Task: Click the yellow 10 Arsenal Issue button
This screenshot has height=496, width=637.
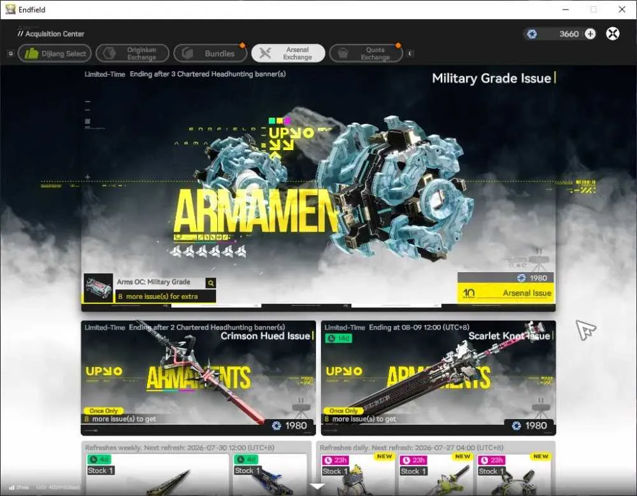Action: 506,293
